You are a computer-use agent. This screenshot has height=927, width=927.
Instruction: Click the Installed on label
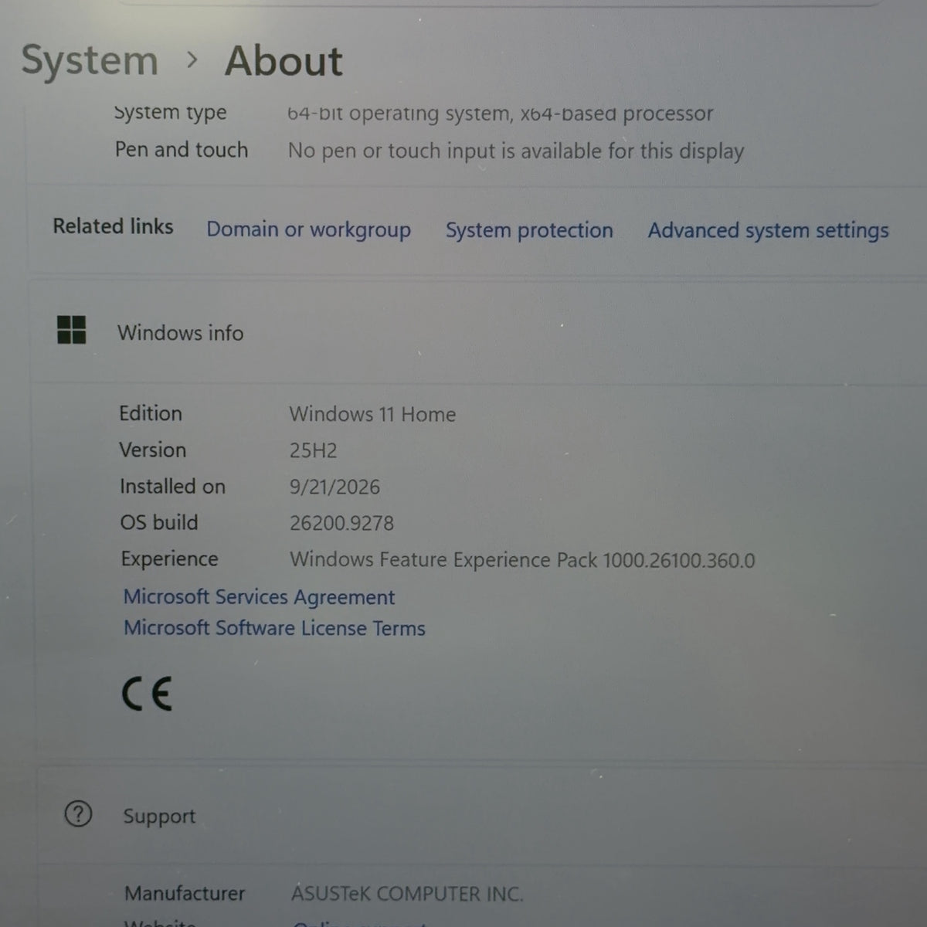tap(172, 486)
